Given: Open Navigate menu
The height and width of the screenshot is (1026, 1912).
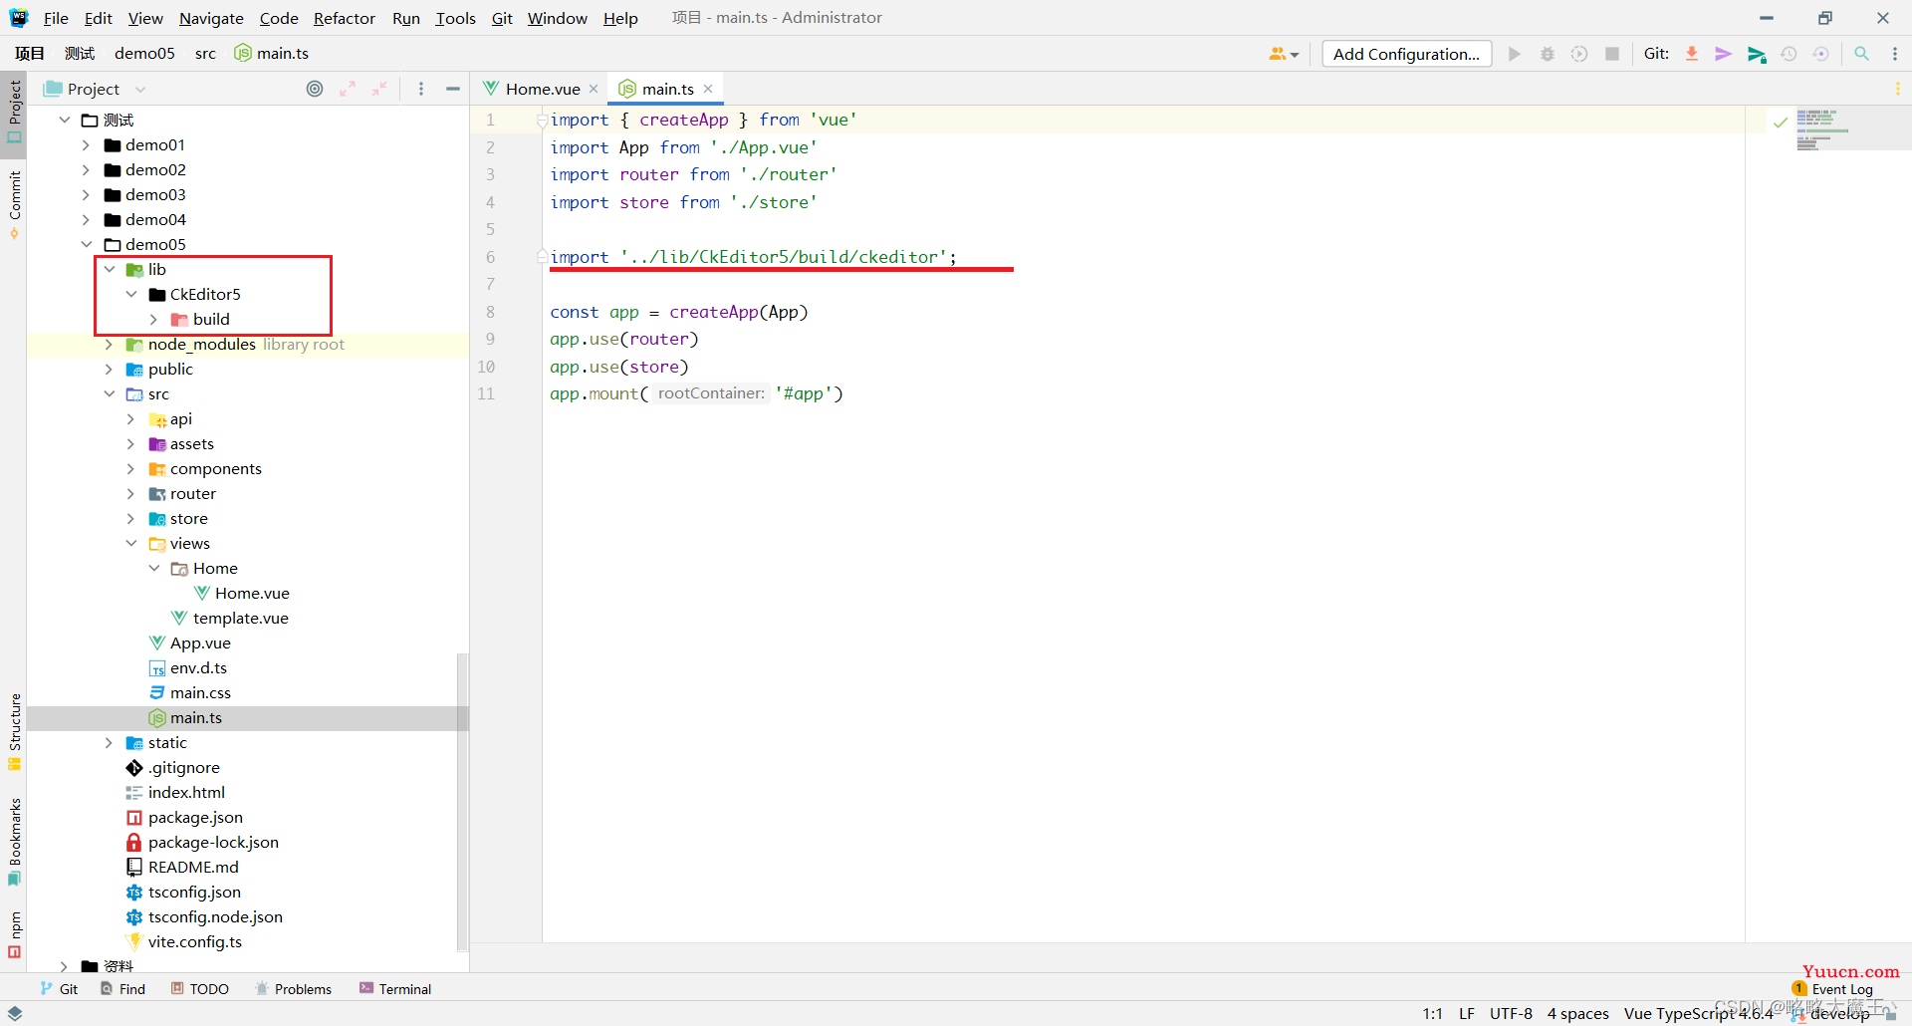Looking at the screenshot, I should click(x=211, y=18).
